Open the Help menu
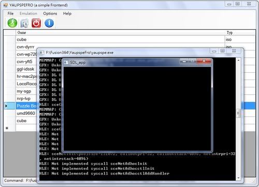The image size is (259, 187). coord(67,14)
